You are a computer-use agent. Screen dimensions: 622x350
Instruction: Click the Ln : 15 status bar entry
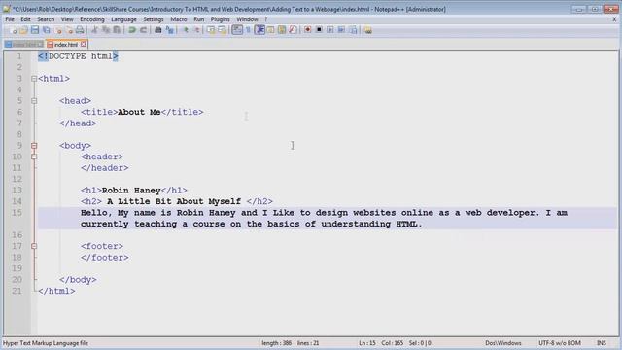coord(367,343)
